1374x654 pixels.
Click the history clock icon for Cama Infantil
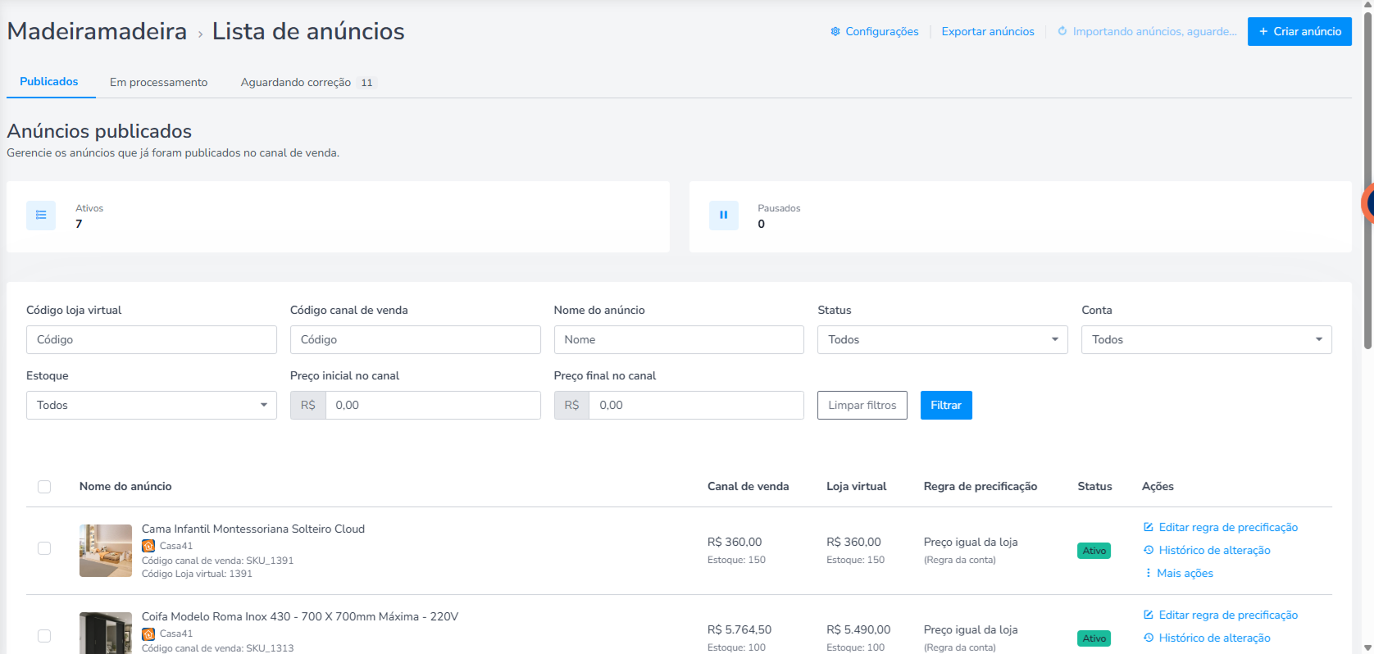pyautogui.click(x=1149, y=550)
